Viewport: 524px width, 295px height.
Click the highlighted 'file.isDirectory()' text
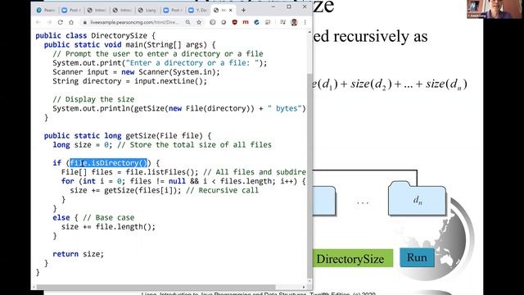tap(109, 163)
